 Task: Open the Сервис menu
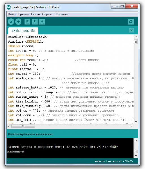[47, 14]
